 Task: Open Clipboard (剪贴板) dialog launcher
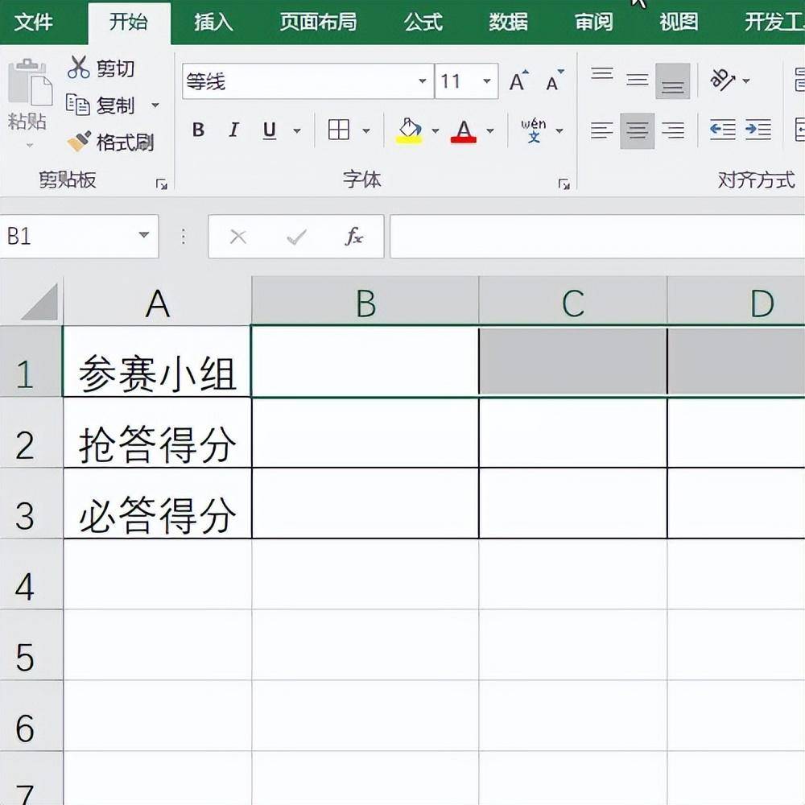click(x=162, y=184)
